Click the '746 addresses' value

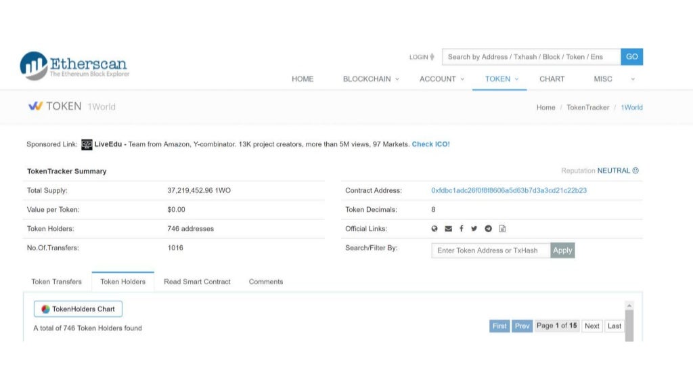[190, 229]
